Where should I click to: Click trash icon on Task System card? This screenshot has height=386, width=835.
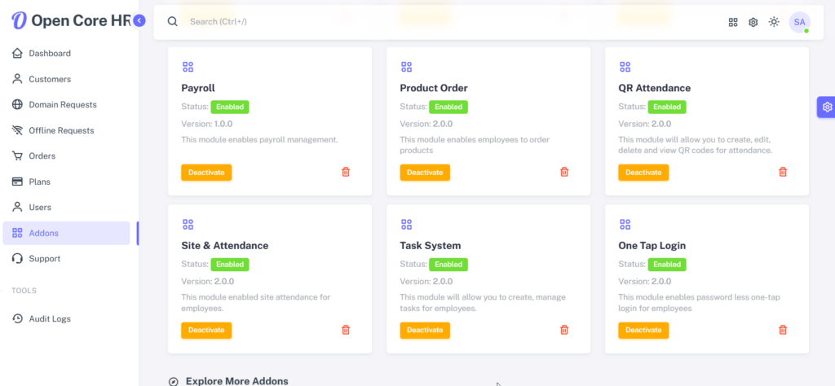pyautogui.click(x=564, y=330)
